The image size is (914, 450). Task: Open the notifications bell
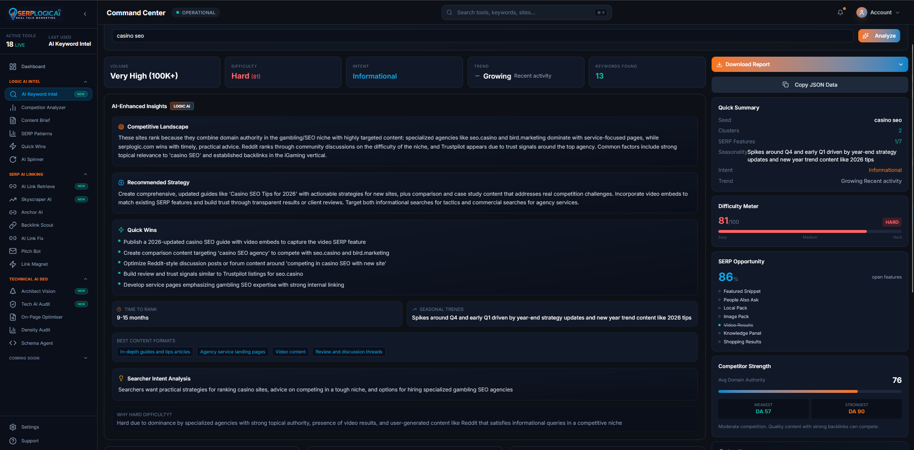(841, 12)
